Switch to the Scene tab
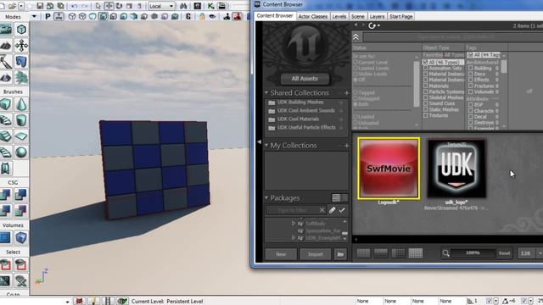The height and width of the screenshot is (305, 543). click(358, 17)
